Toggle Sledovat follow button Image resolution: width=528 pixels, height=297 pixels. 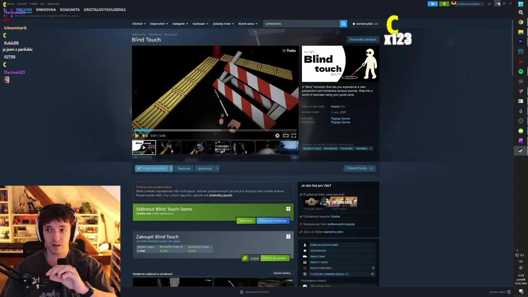(x=184, y=168)
